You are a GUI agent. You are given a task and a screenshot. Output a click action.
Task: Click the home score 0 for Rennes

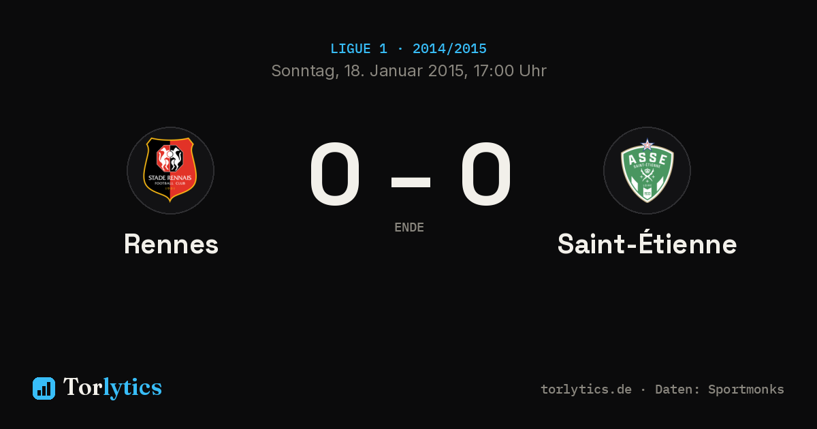click(335, 175)
